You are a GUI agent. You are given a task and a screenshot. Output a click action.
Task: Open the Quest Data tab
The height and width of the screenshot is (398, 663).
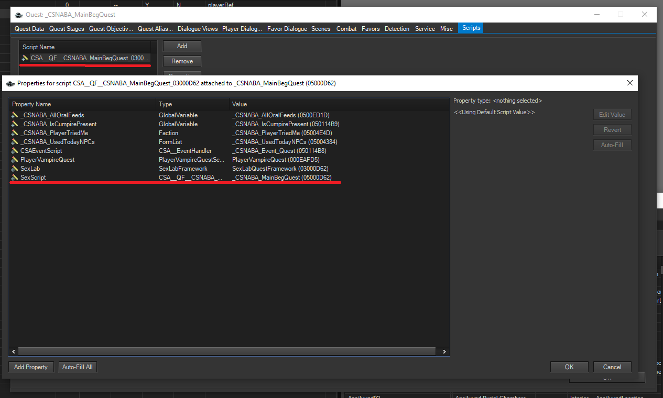tap(29, 29)
